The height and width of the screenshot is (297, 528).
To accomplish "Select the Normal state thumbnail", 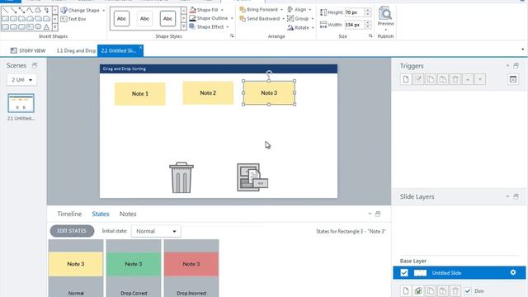I will pyautogui.click(x=76, y=268).
